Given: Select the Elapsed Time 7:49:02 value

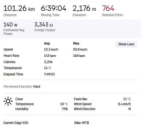Looking at the screenshot, I should tap(49, 74).
